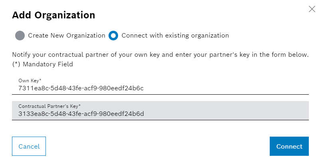320x167 pixels.
Task: Click the gray unselected radio circle
Action: pos(20,36)
